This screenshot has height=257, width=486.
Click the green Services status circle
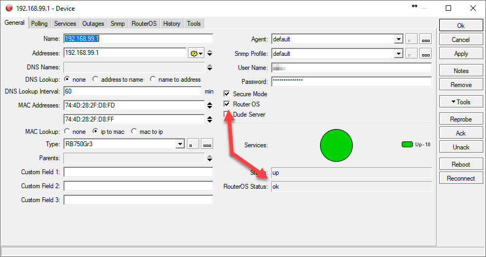[336, 145]
